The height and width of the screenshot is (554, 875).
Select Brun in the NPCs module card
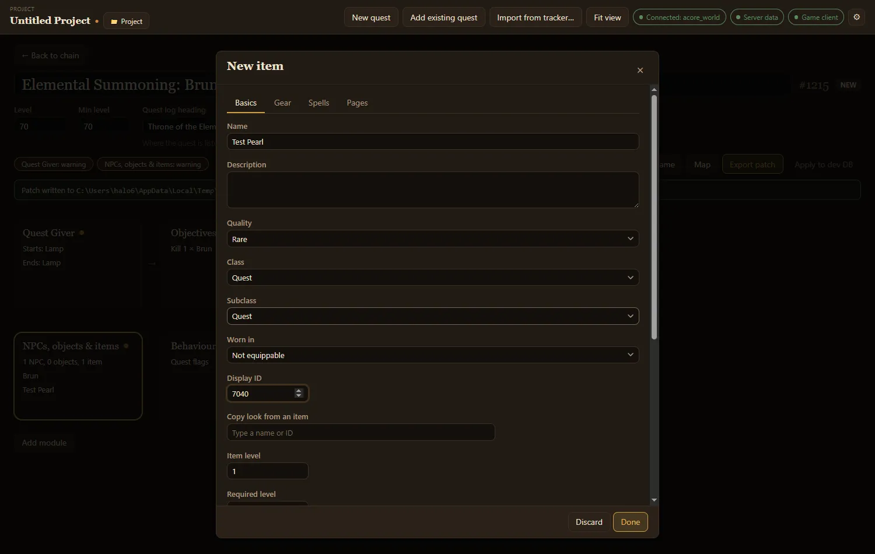click(30, 376)
